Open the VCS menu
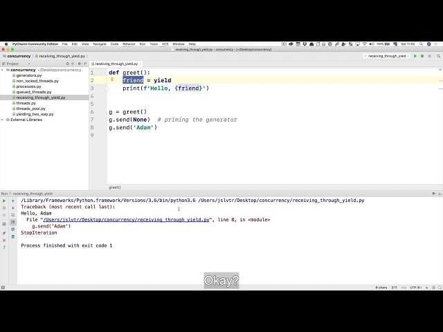443x332 pixels. click(165, 44)
